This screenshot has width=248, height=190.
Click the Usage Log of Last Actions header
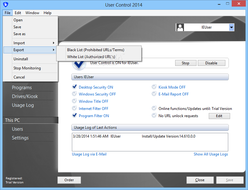pos(150,128)
